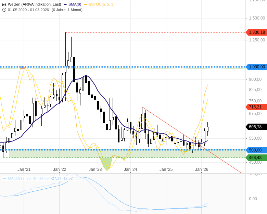Click the orange SSTOC legend marker
The image size is (267, 214).
point(86,4)
